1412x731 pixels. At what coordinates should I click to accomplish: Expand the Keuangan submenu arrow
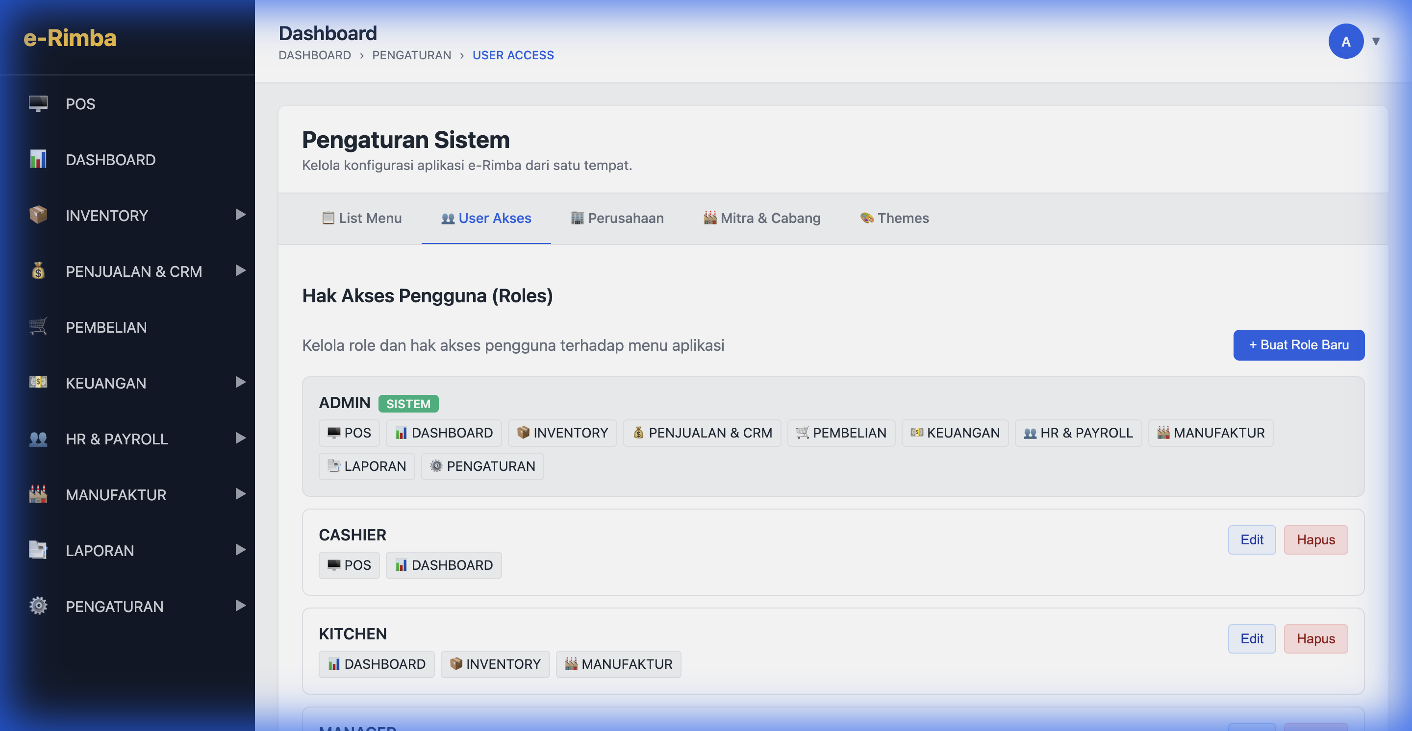(x=240, y=382)
